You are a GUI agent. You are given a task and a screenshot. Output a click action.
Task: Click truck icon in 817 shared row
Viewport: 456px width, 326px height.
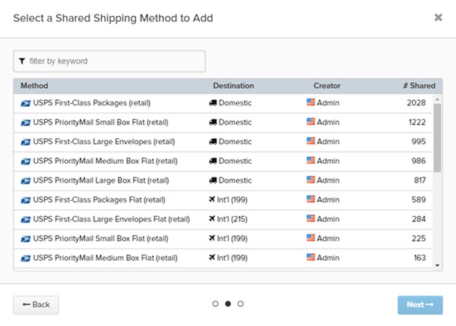point(213,180)
